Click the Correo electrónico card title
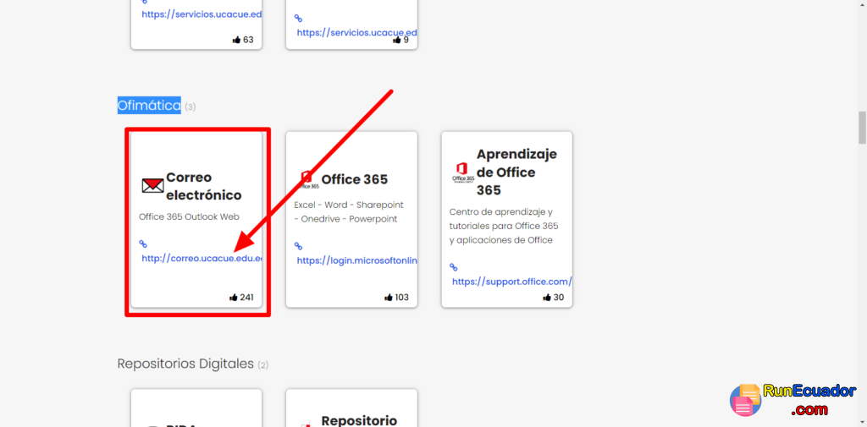The width and height of the screenshot is (867, 427). click(x=204, y=186)
